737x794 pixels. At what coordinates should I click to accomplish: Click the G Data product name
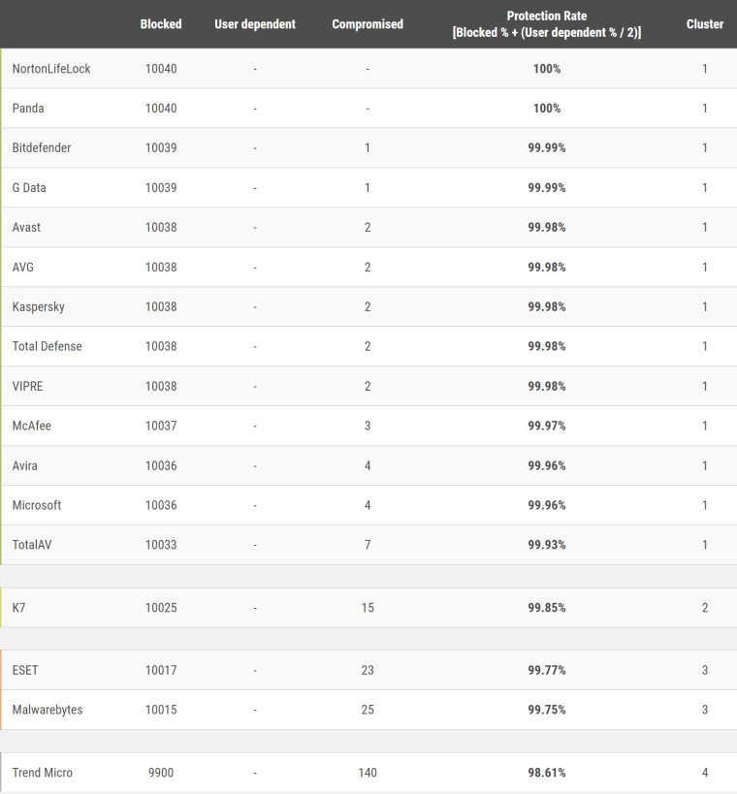tap(29, 188)
